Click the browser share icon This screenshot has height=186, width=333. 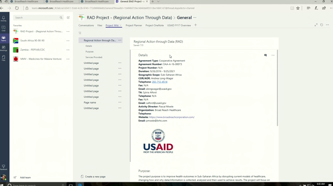[x=324, y=8]
